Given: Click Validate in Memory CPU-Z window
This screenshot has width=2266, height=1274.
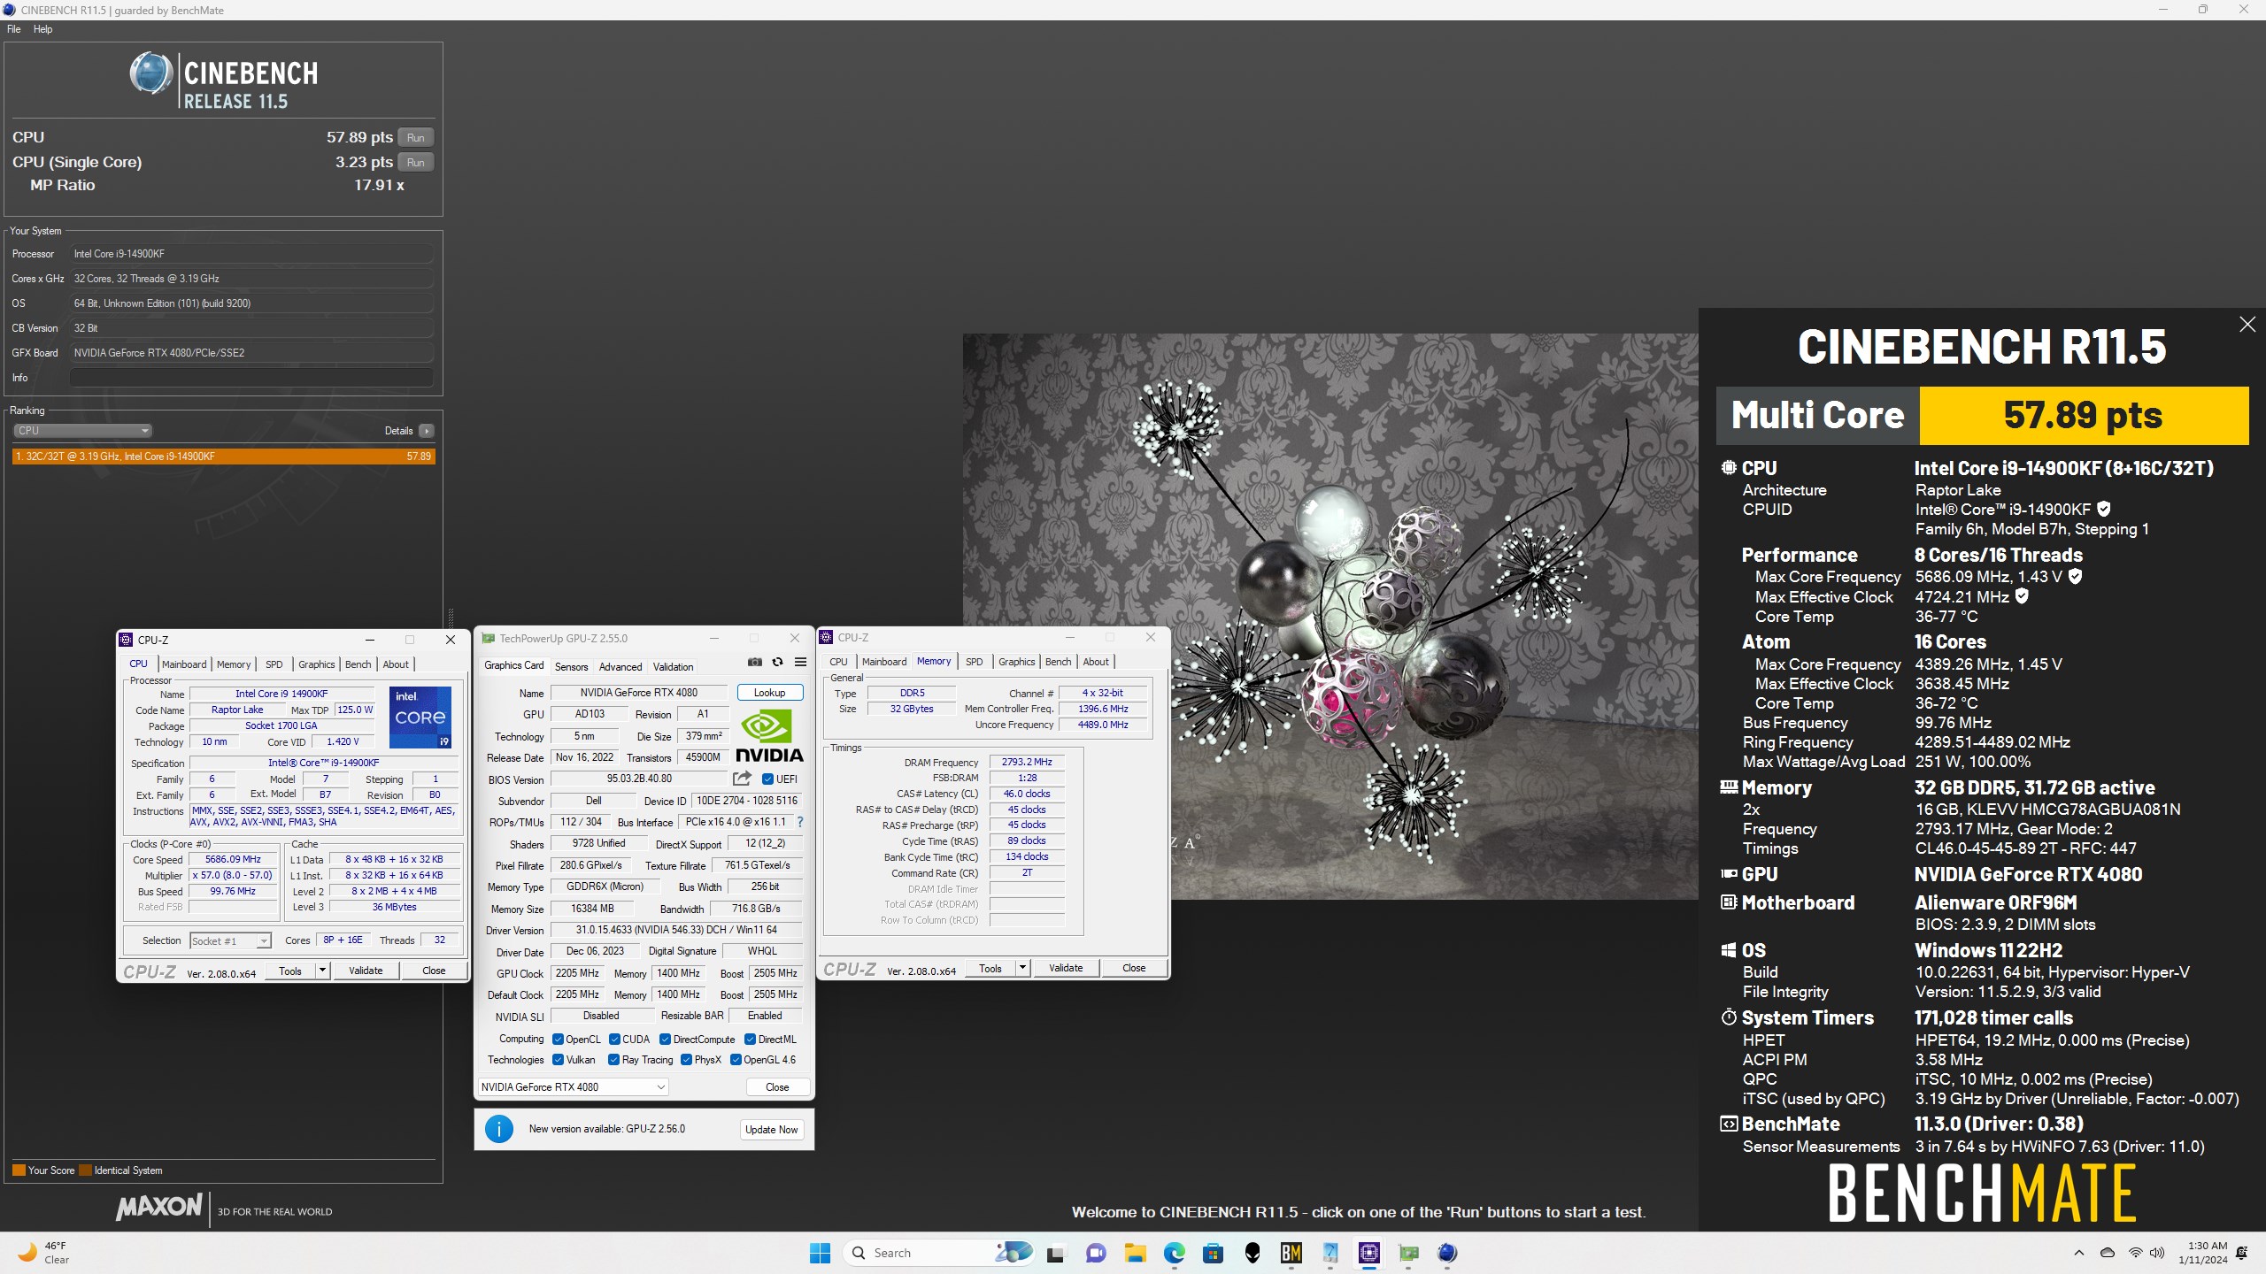Looking at the screenshot, I should [x=1066, y=968].
